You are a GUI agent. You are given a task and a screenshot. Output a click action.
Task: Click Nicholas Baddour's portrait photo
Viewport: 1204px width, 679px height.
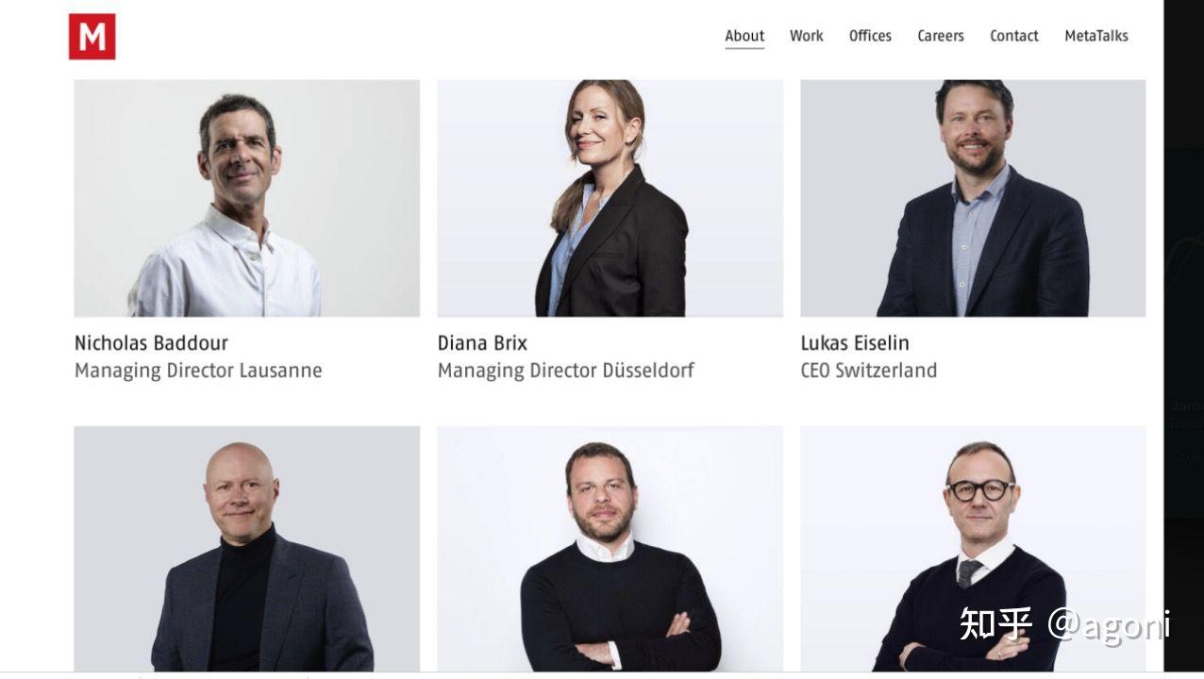[247, 198]
